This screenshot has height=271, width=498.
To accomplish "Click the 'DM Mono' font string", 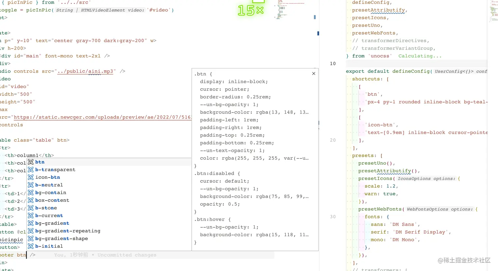I will click(x=405, y=240).
